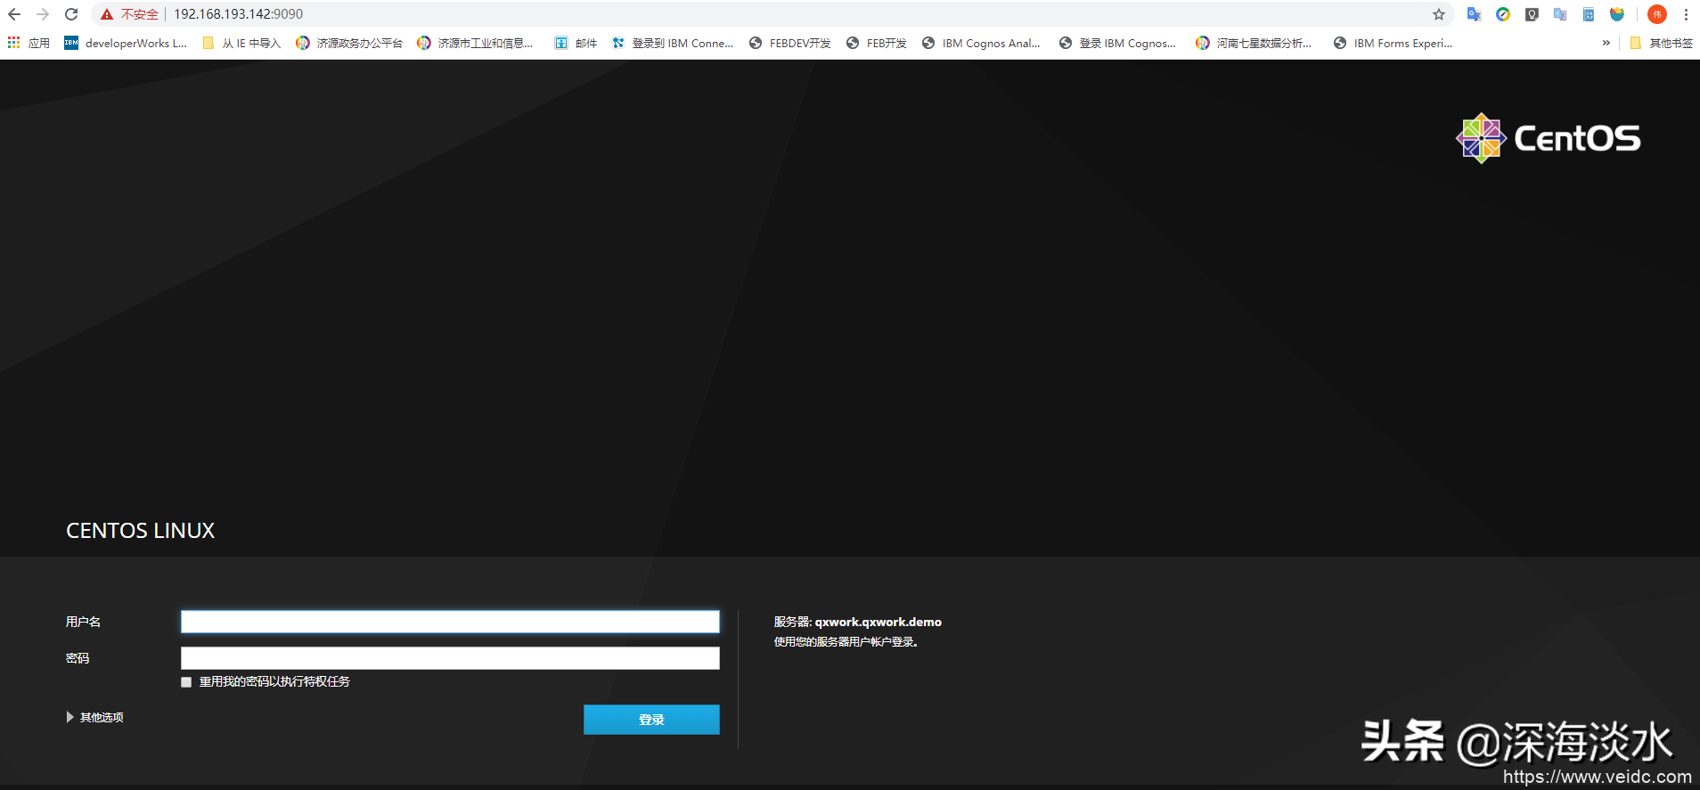Image resolution: width=1700 pixels, height=790 pixels.
Task: Click the 用户名 username input field
Action: pos(450,622)
